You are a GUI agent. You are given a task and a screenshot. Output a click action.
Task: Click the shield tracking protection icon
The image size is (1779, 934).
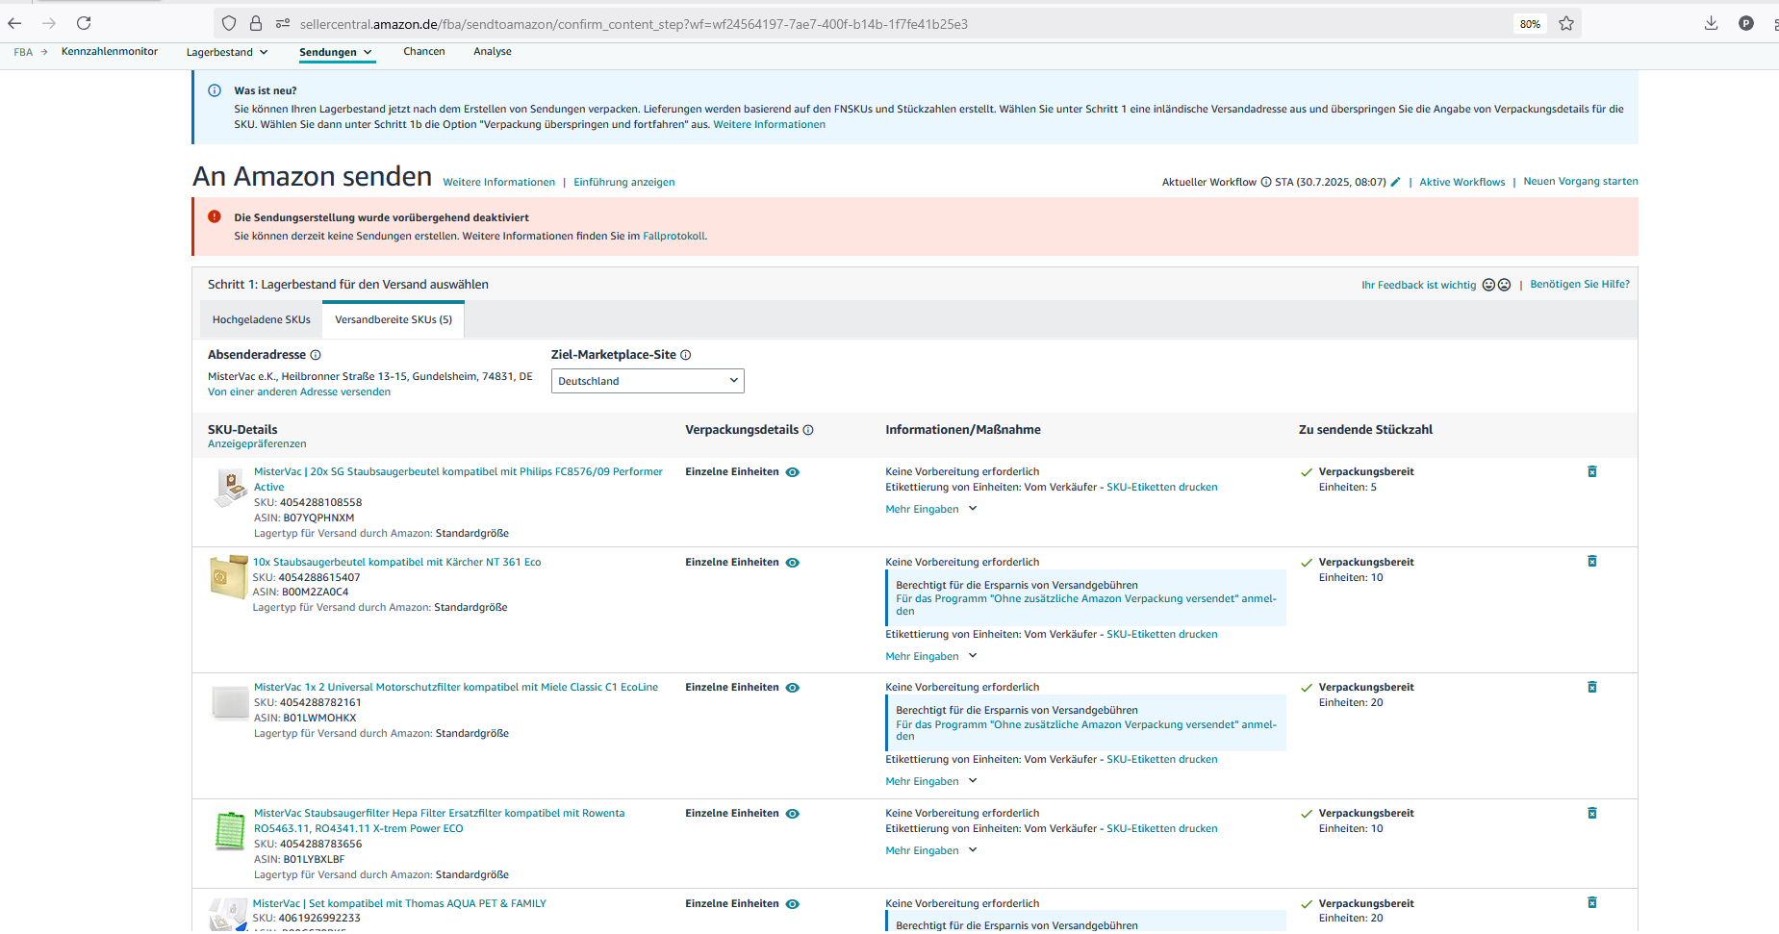[x=229, y=23]
